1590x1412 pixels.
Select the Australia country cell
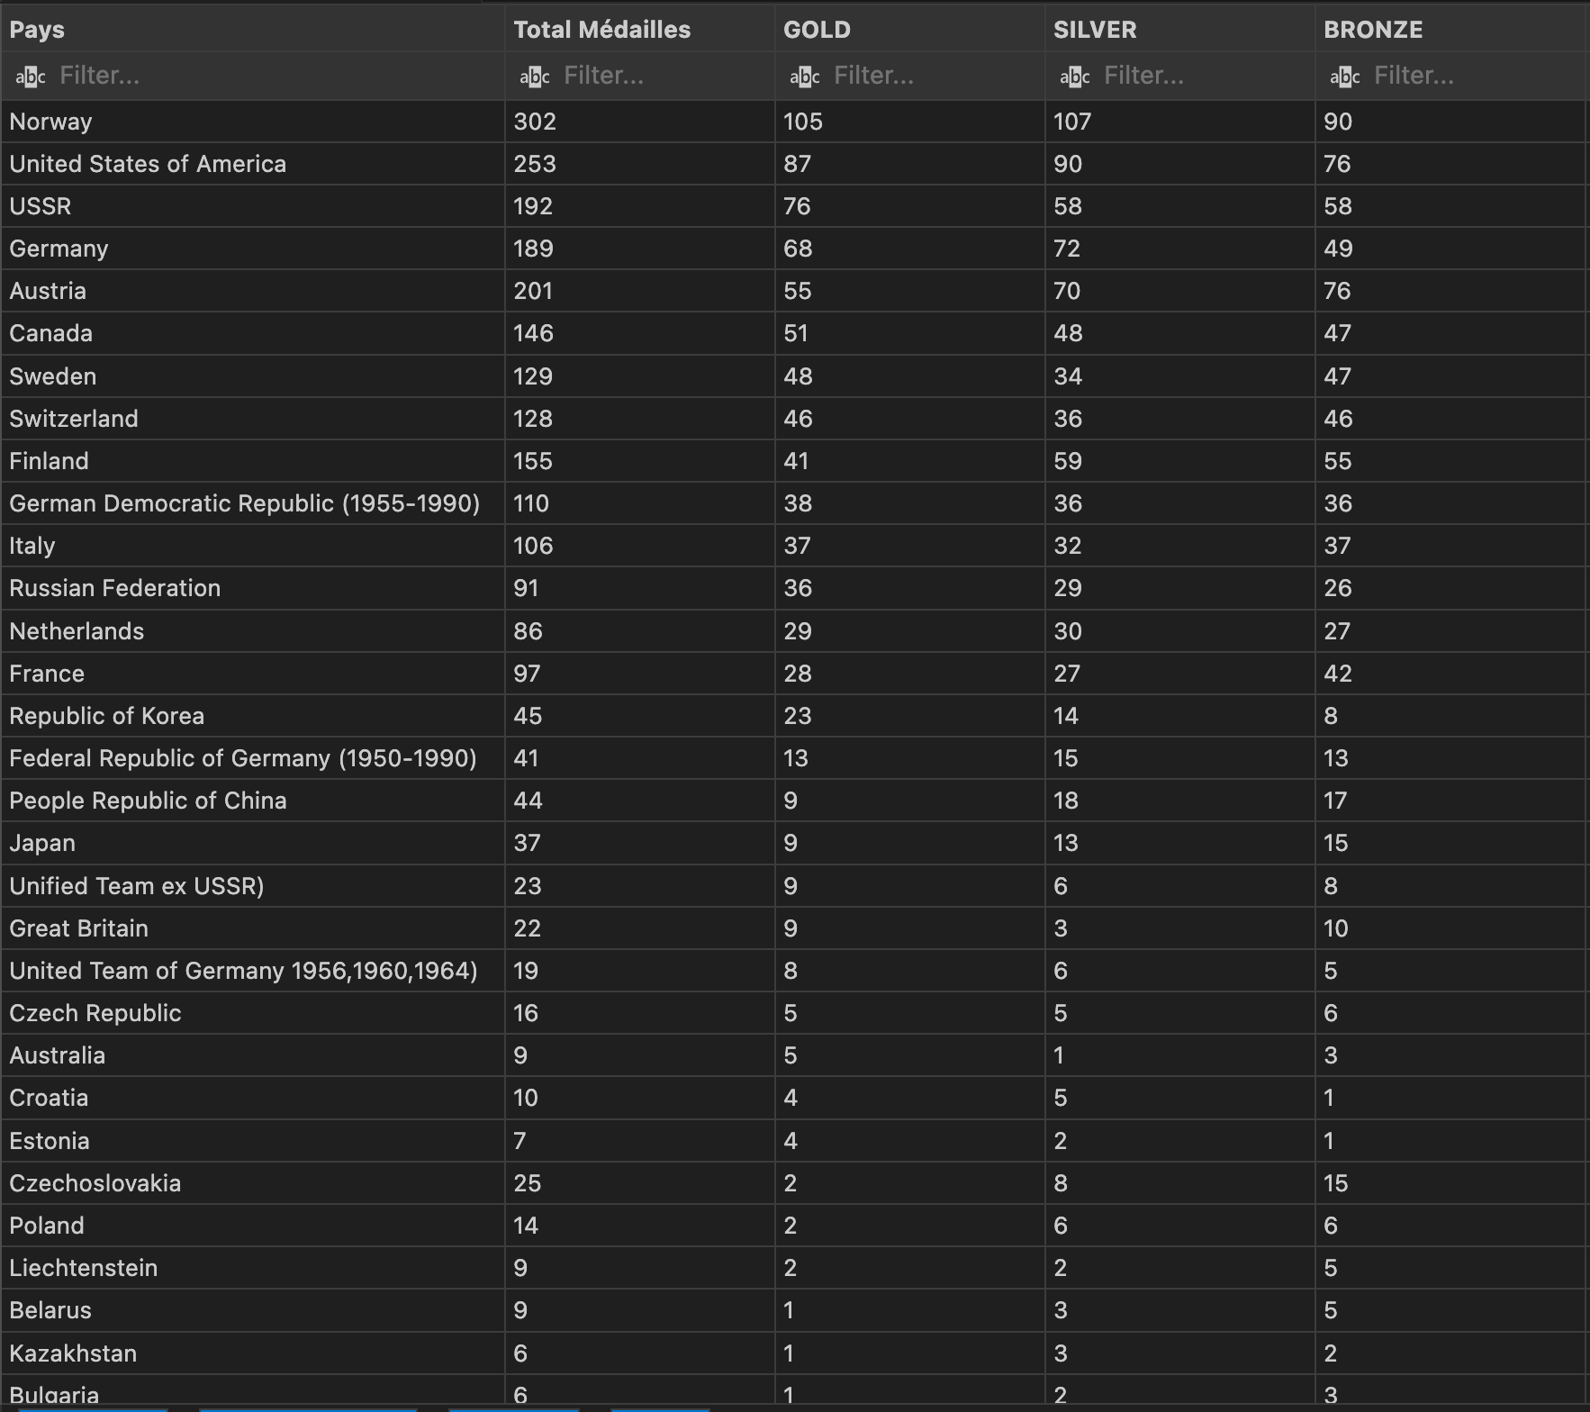coord(252,1055)
